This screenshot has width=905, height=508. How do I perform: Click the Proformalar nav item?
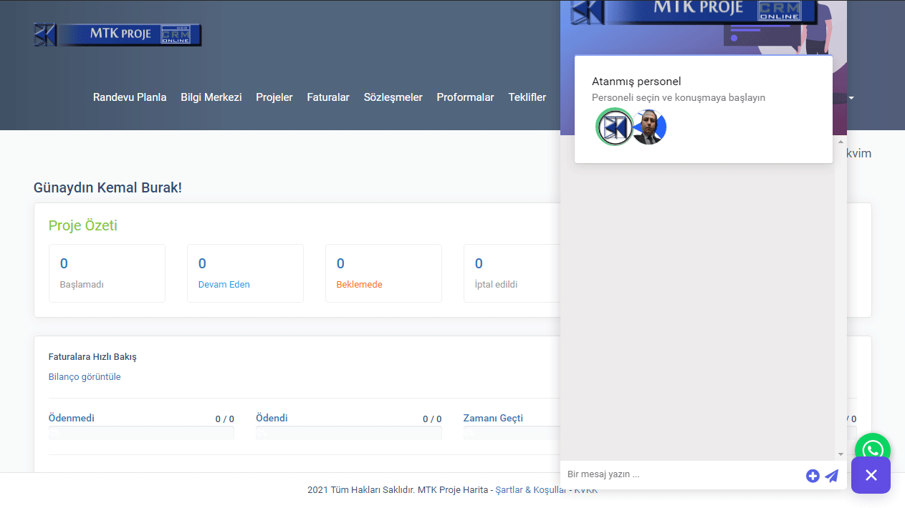[x=465, y=97]
